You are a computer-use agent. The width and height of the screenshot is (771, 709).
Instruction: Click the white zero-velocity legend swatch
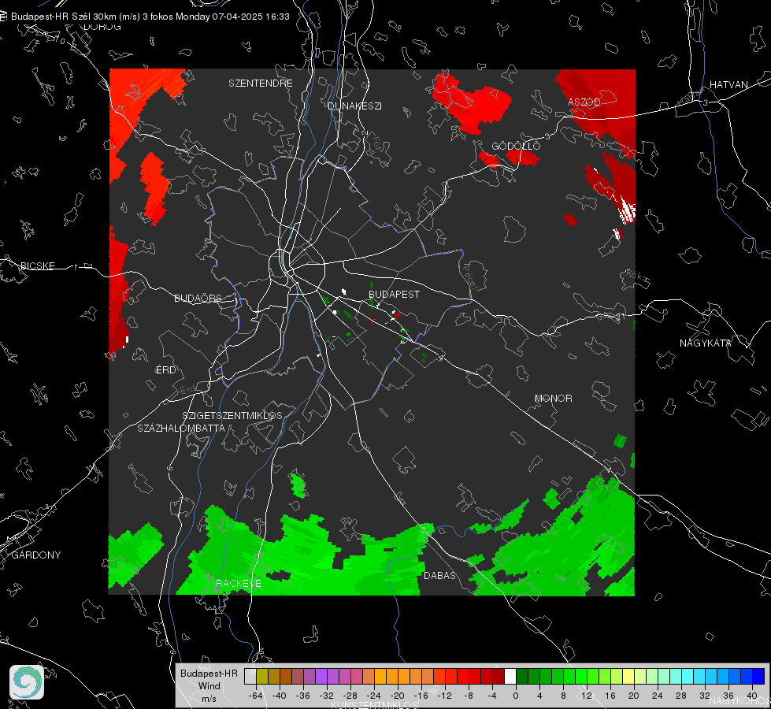(510, 676)
